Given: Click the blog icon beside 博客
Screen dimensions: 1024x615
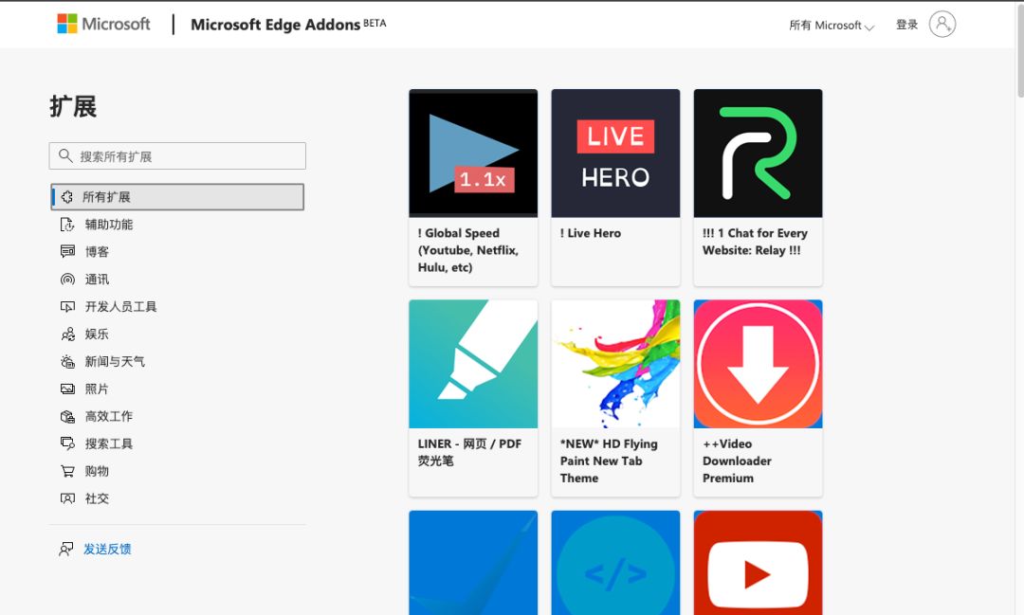Looking at the screenshot, I should 67,251.
